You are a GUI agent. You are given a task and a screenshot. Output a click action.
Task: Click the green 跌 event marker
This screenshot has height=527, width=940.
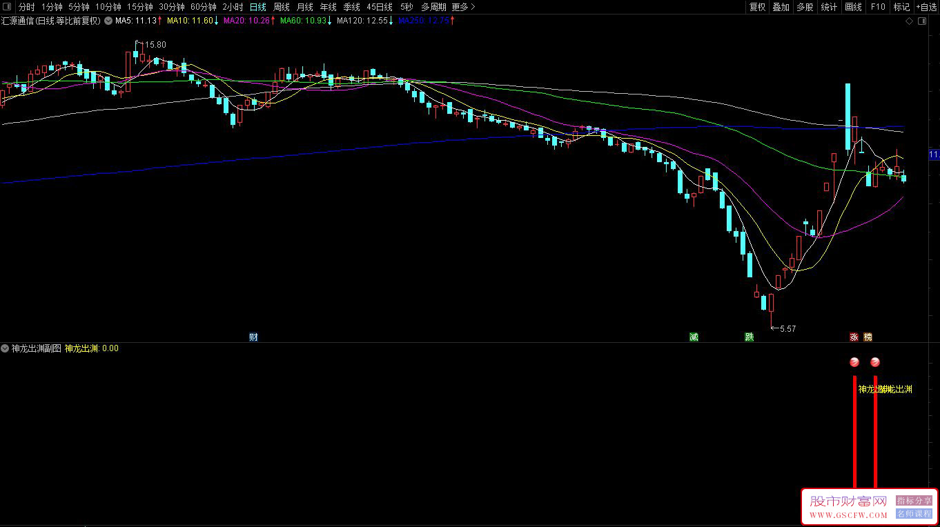point(749,337)
